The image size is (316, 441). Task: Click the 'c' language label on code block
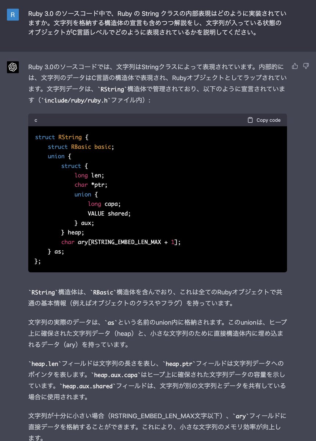36,120
